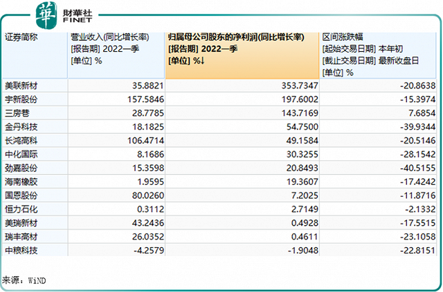The image size is (443, 292).
Task: Click revenue value -4.2579
Action: [x=150, y=251]
